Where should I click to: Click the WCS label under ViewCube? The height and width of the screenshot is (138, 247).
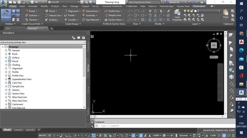214,57
